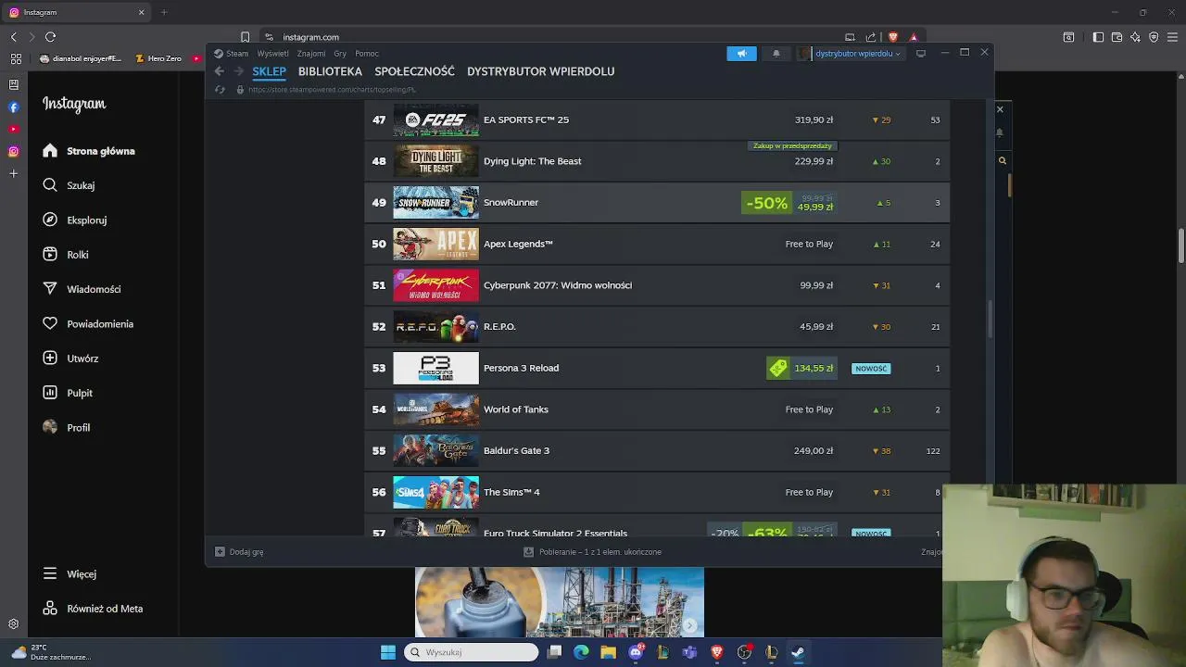Open R.E.P.O. chart entry

[657, 327]
